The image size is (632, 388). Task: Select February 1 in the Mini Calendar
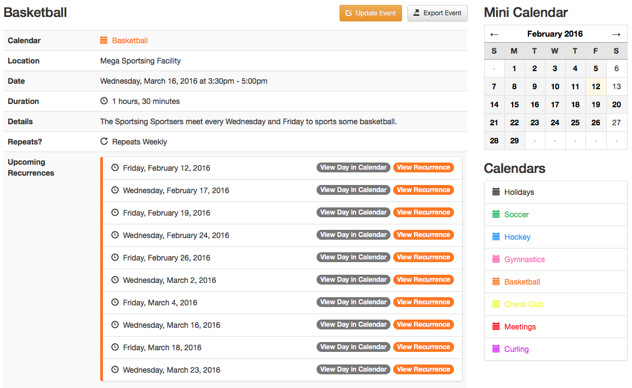514,68
